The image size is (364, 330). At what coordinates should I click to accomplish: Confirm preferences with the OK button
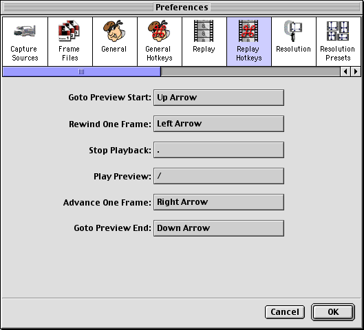coord(333,312)
